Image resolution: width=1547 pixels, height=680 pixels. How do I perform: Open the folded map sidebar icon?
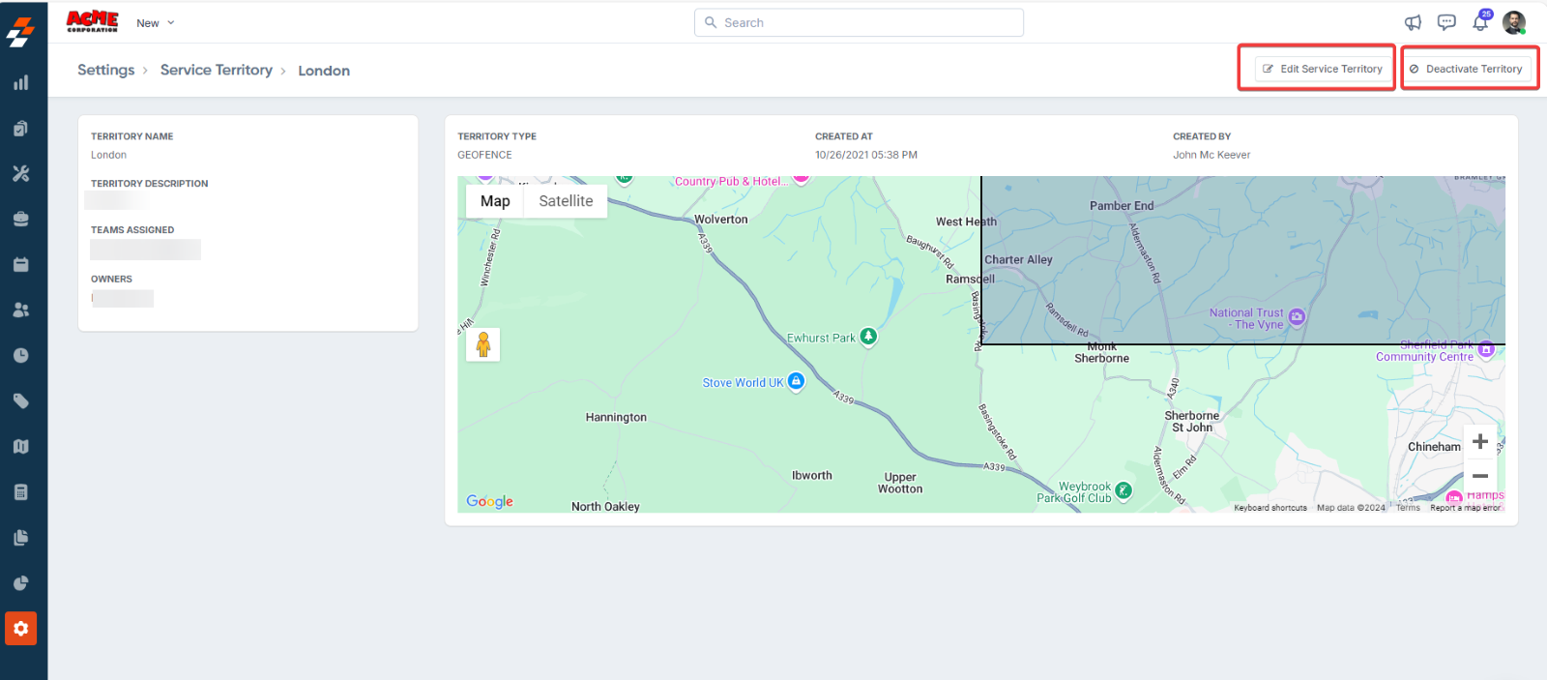tap(20, 447)
